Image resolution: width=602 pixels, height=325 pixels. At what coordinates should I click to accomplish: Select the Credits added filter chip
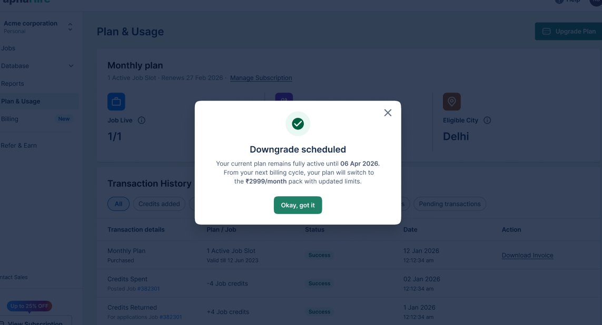coord(159,204)
